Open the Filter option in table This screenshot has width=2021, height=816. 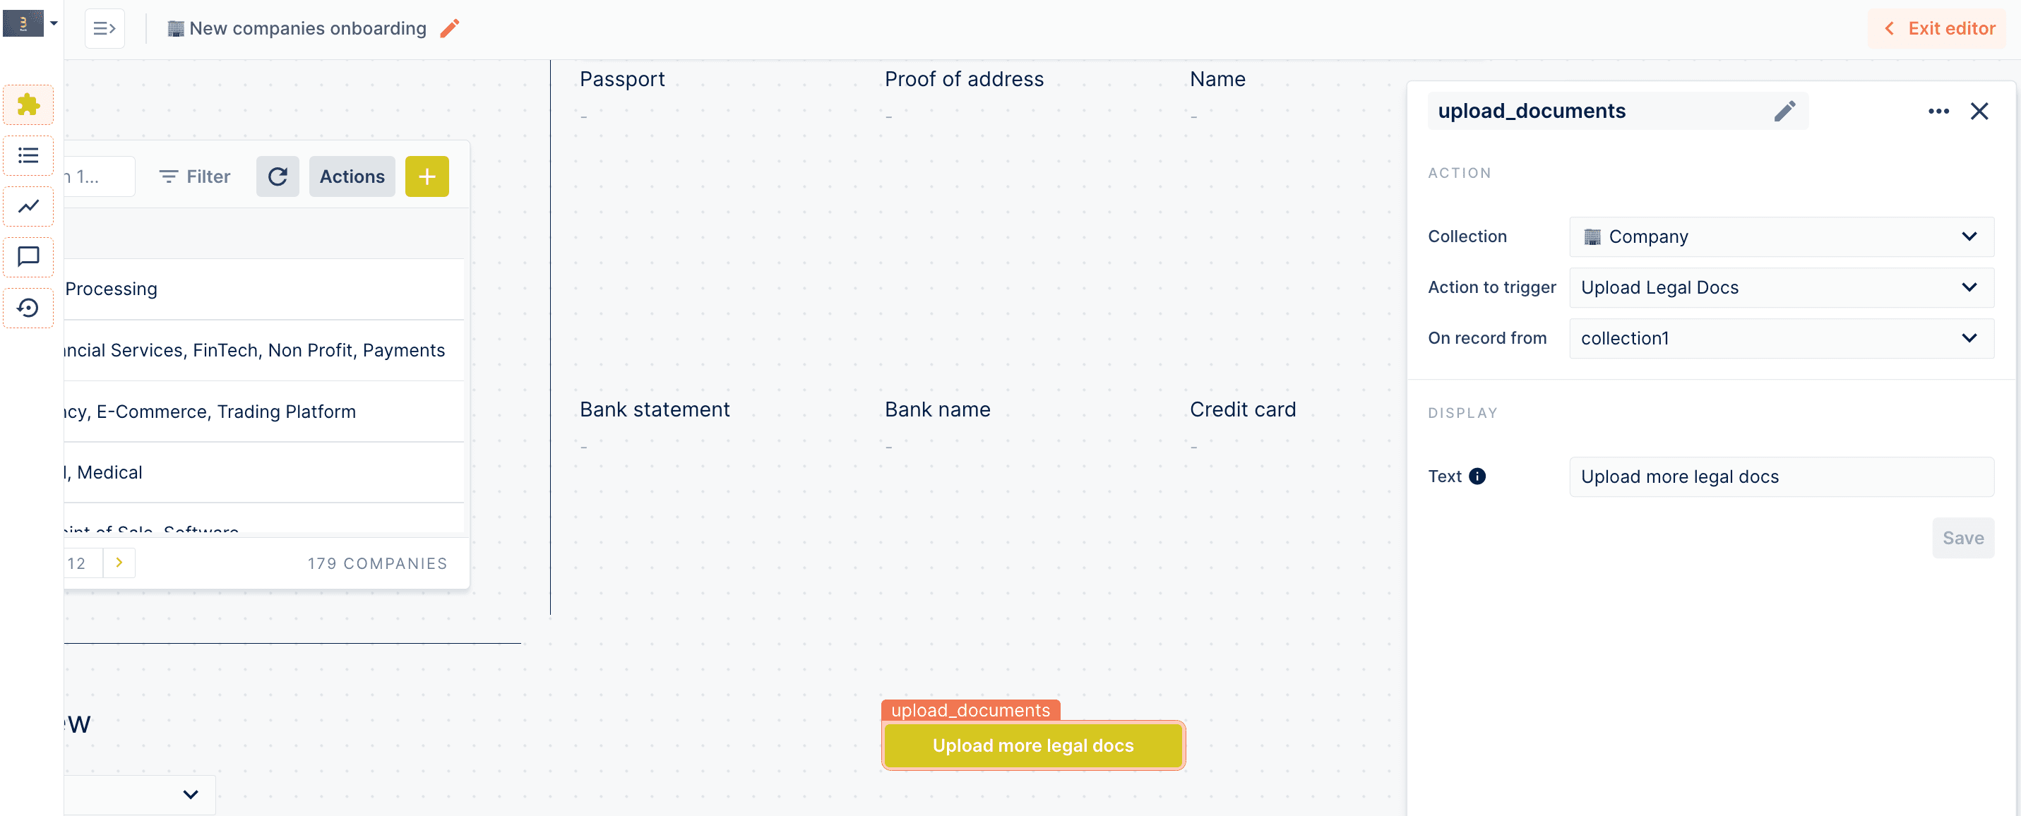tap(195, 176)
